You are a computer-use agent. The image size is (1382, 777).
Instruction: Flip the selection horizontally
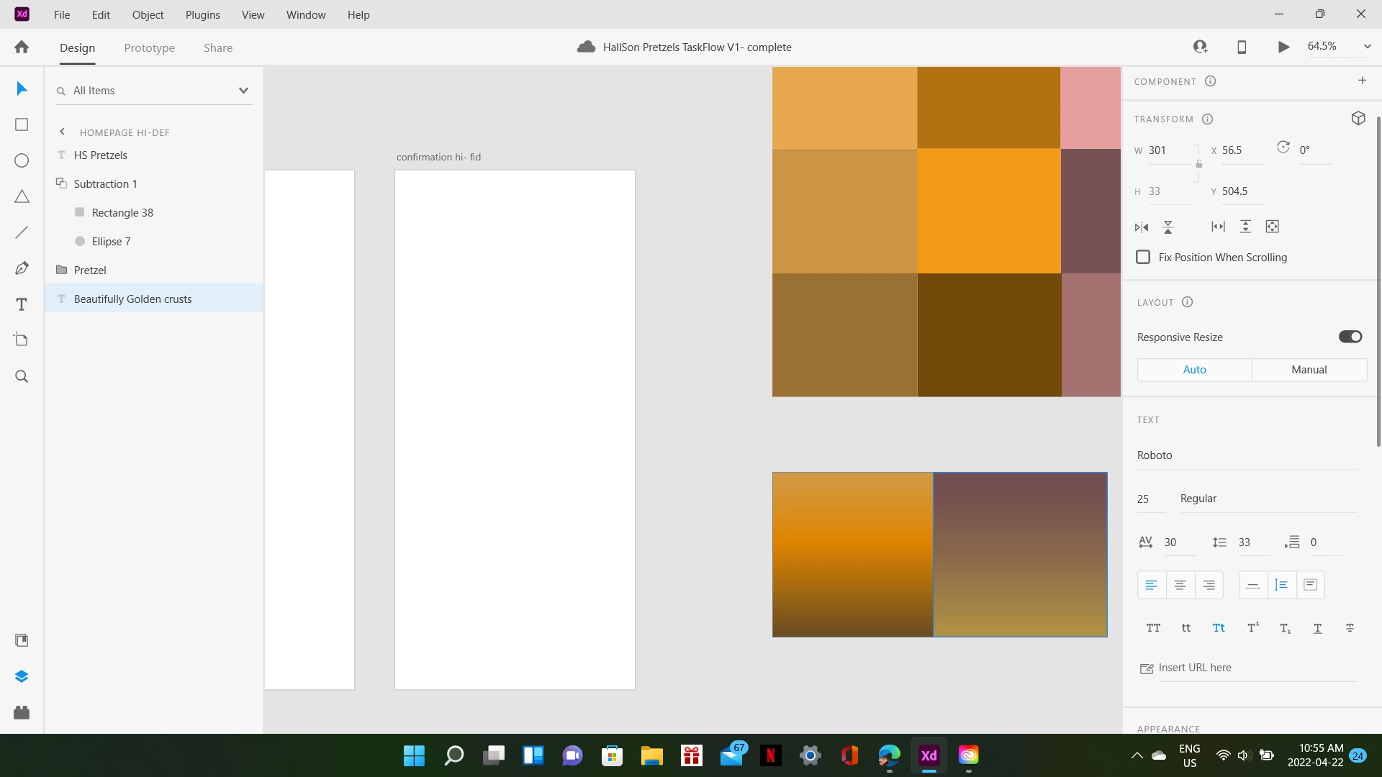pyautogui.click(x=1142, y=227)
